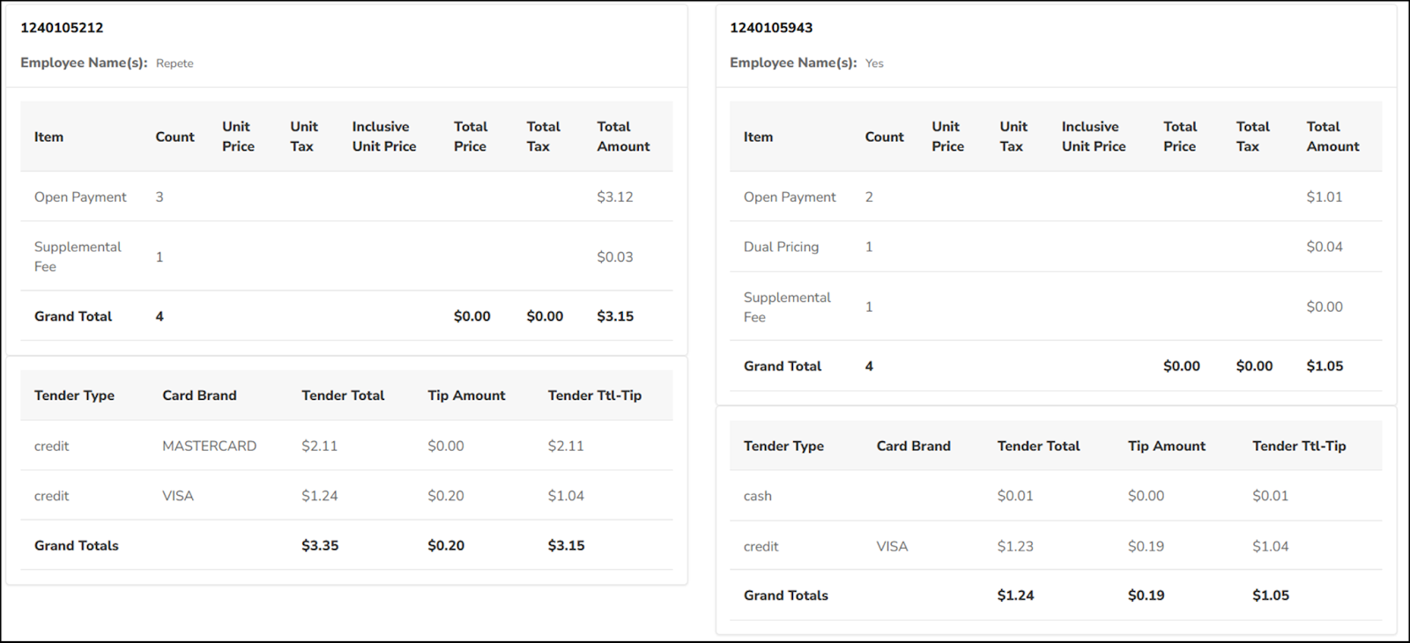Click Tender Ttl-Tip header in batch 1240105212

click(x=594, y=395)
